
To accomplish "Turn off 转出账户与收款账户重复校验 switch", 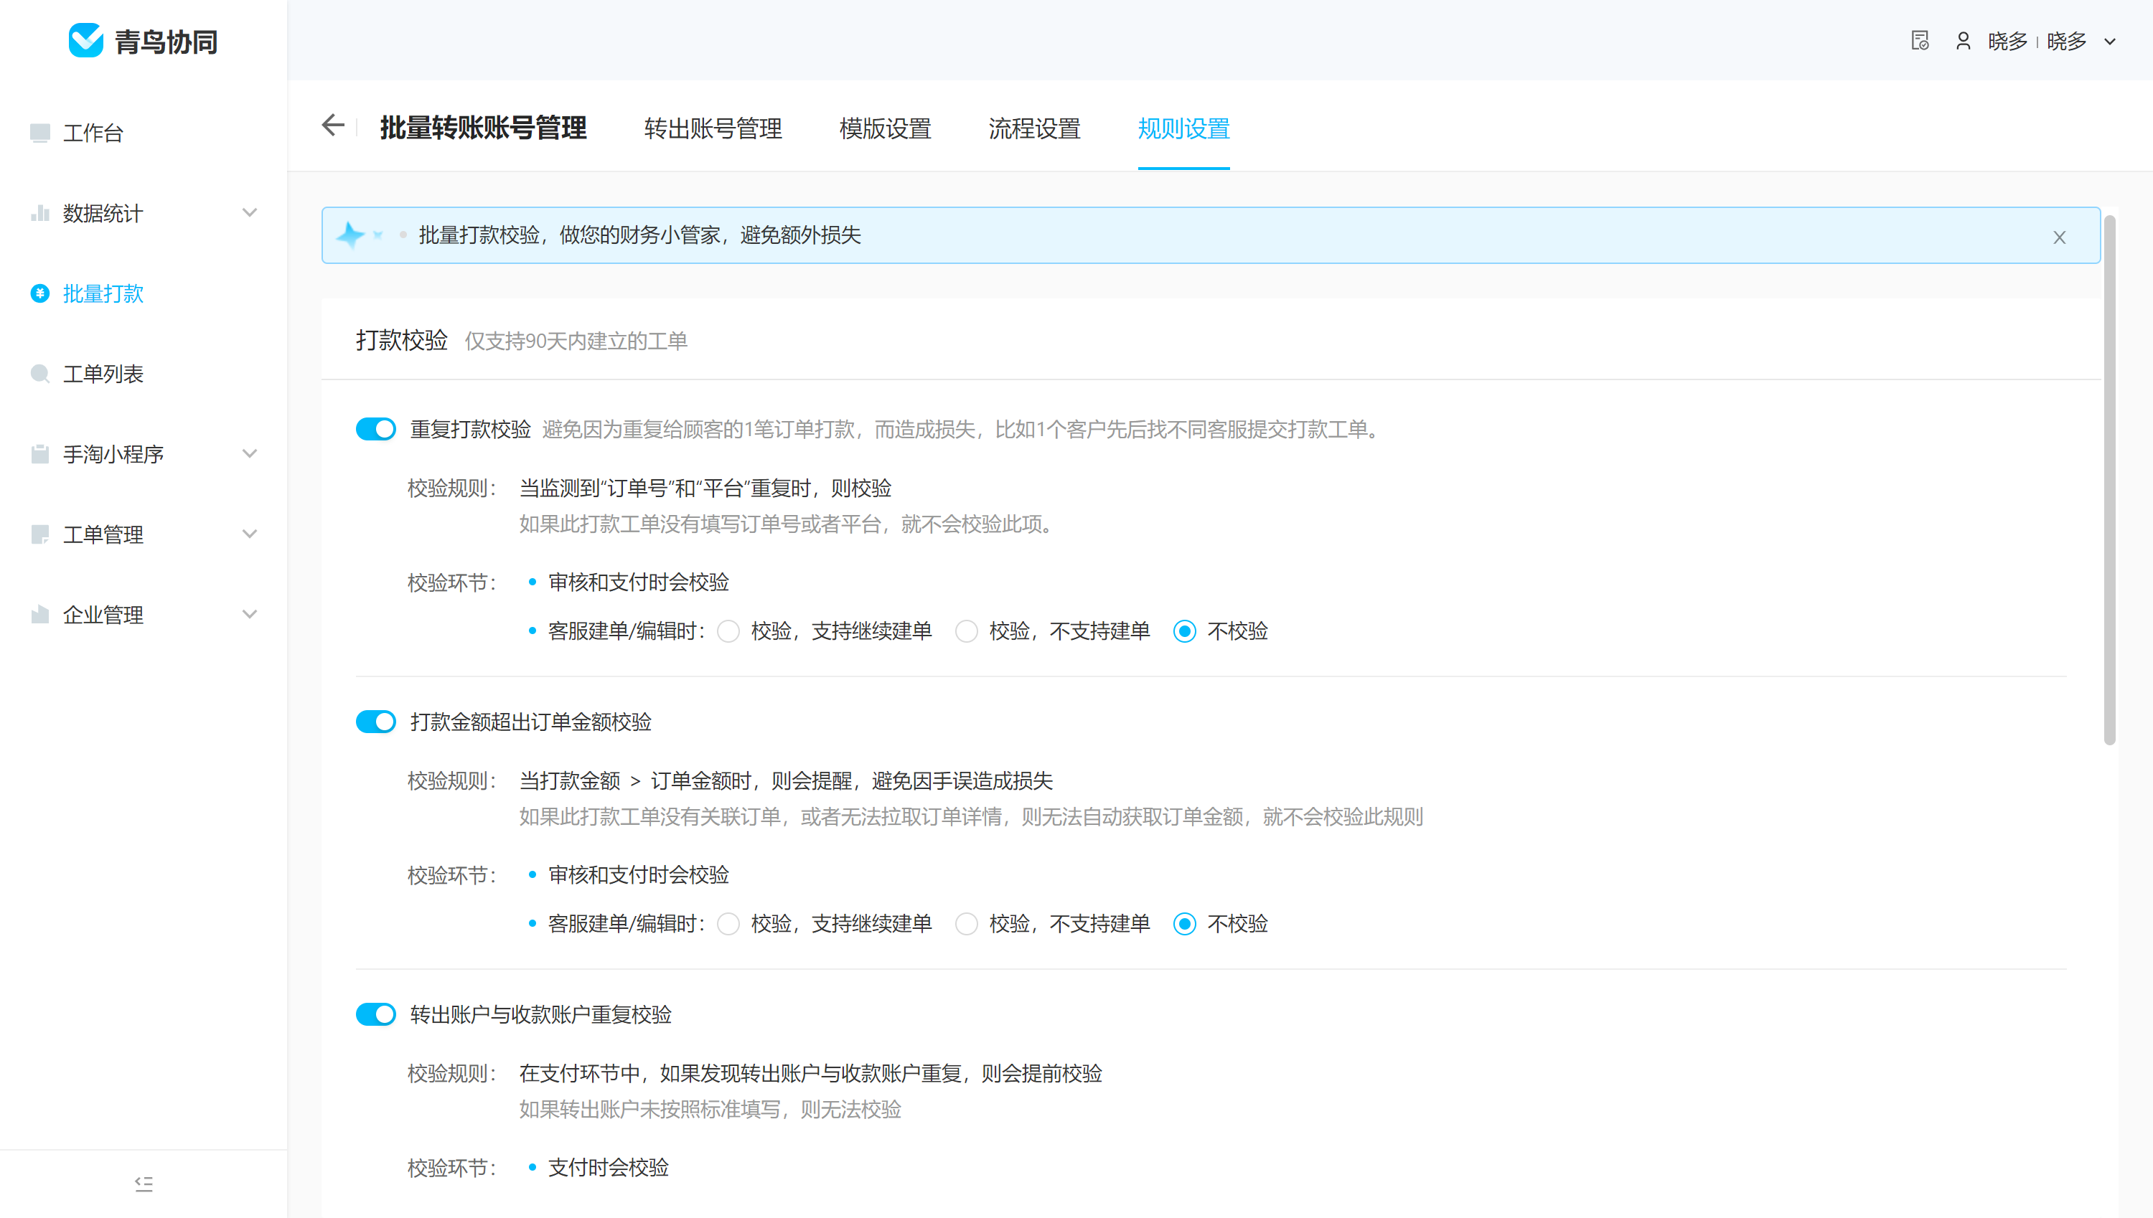I will click(376, 1015).
